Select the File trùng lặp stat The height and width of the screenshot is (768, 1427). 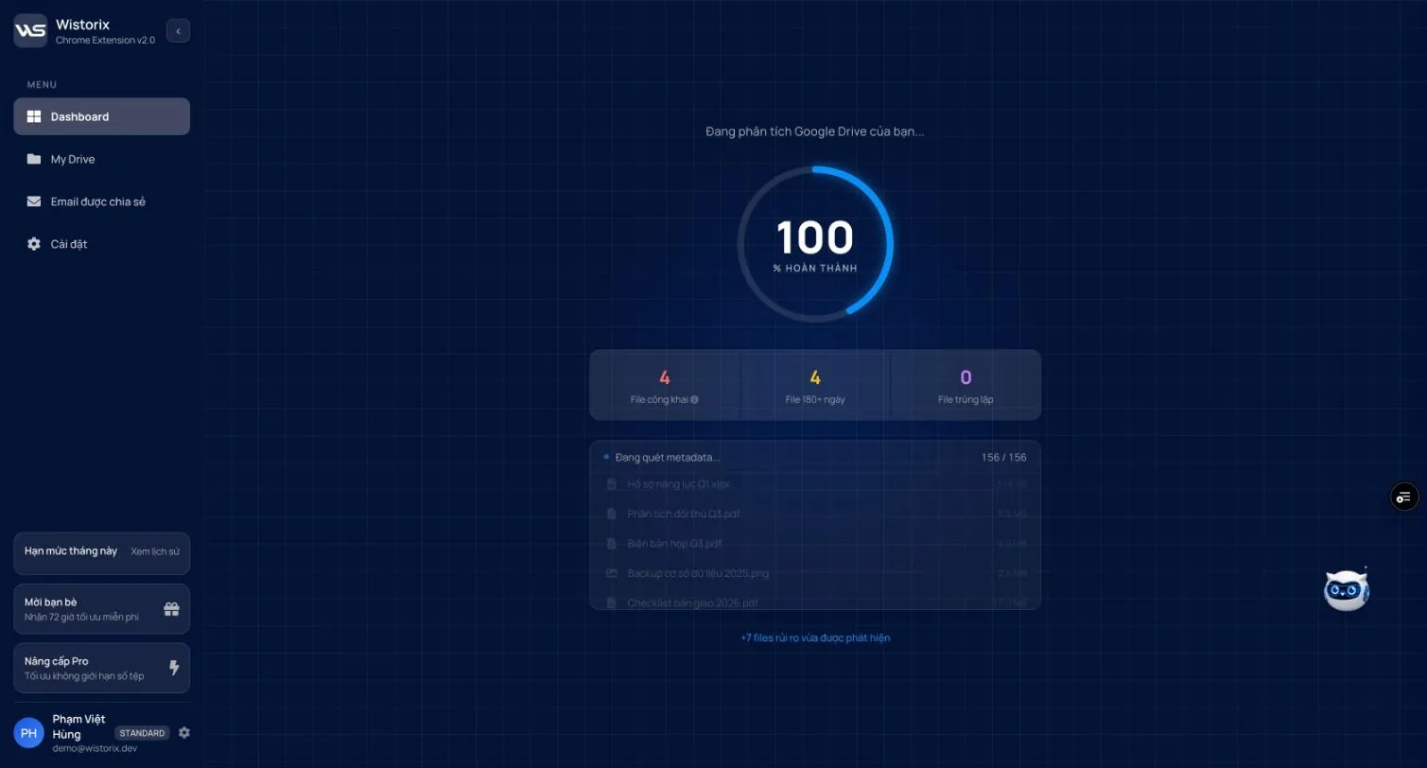click(x=966, y=385)
